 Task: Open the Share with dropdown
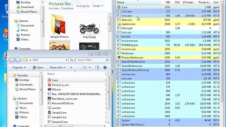pyautogui.click(x=57, y=67)
